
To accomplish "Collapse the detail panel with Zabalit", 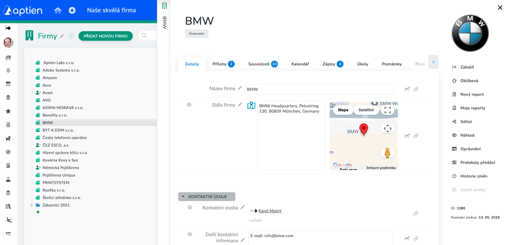I will pos(463,67).
